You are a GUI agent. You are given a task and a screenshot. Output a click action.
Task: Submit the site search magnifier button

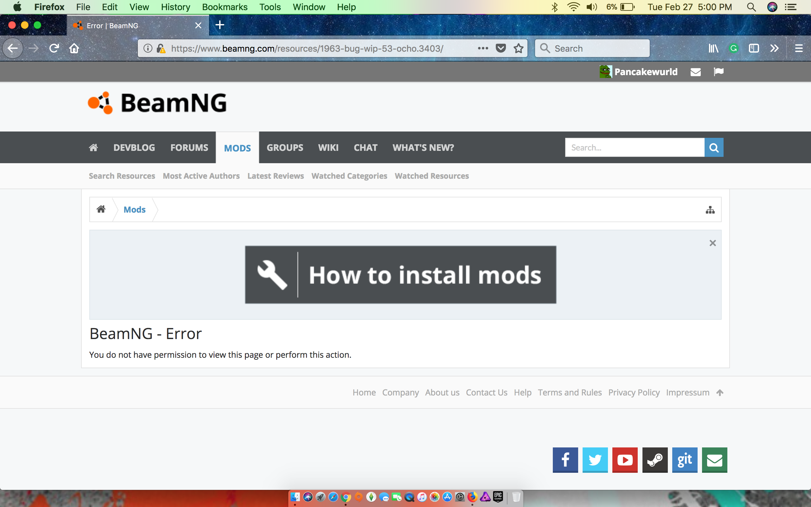click(x=714, y=148)
